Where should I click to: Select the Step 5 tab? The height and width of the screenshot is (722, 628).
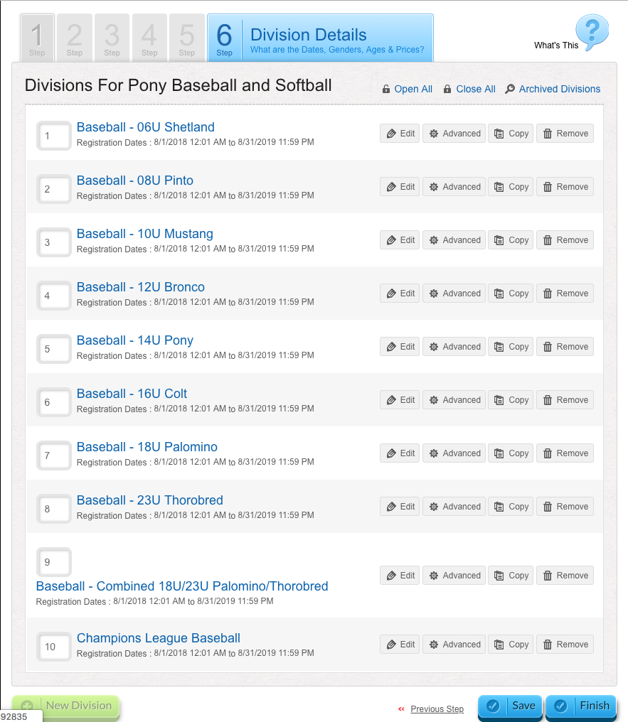click(186, 38)
